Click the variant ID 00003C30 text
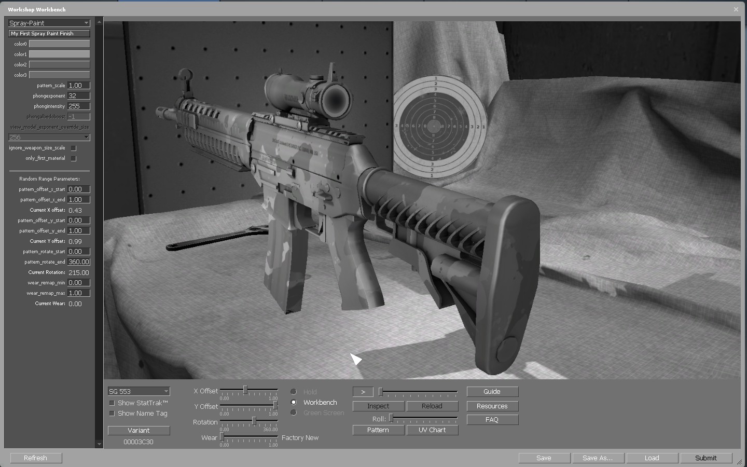This screenshot has width=747, height=467. [139, 442]
